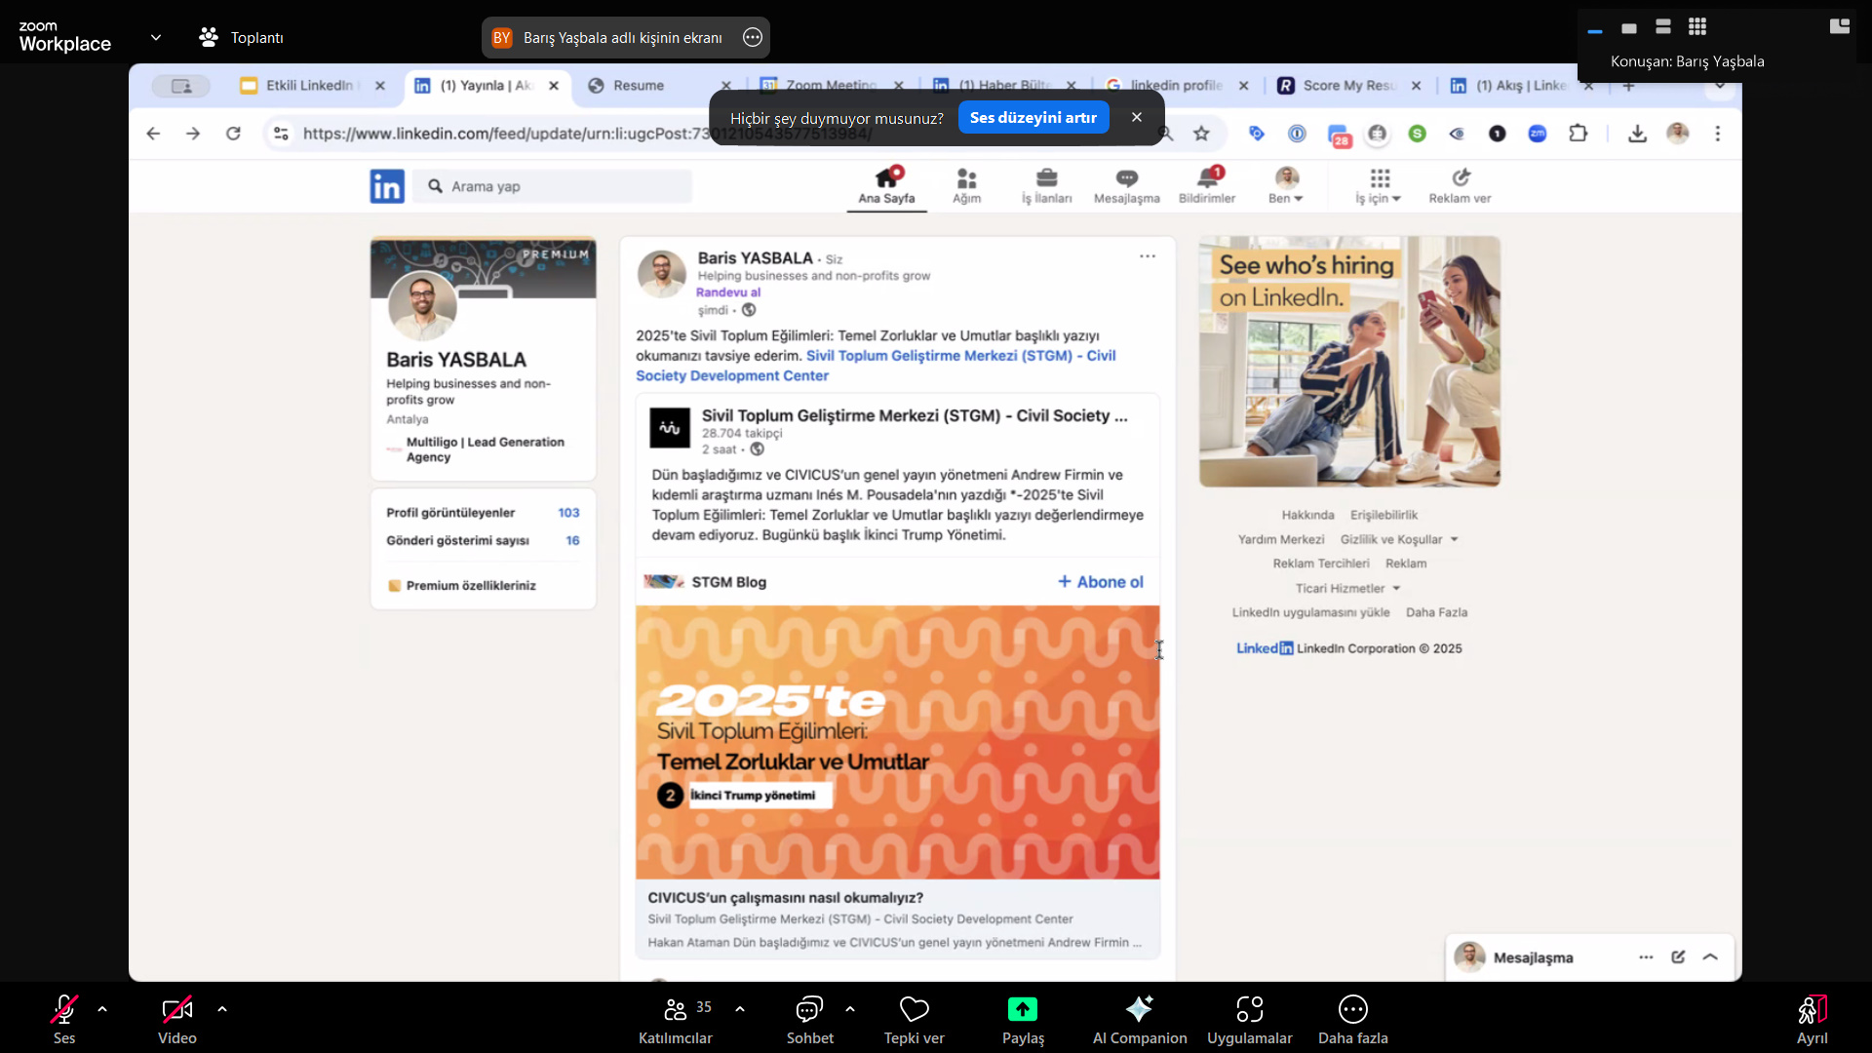Click Randevu al link
The width and height of the screenshot is (1872, 1053).
(x=728, y=292)
